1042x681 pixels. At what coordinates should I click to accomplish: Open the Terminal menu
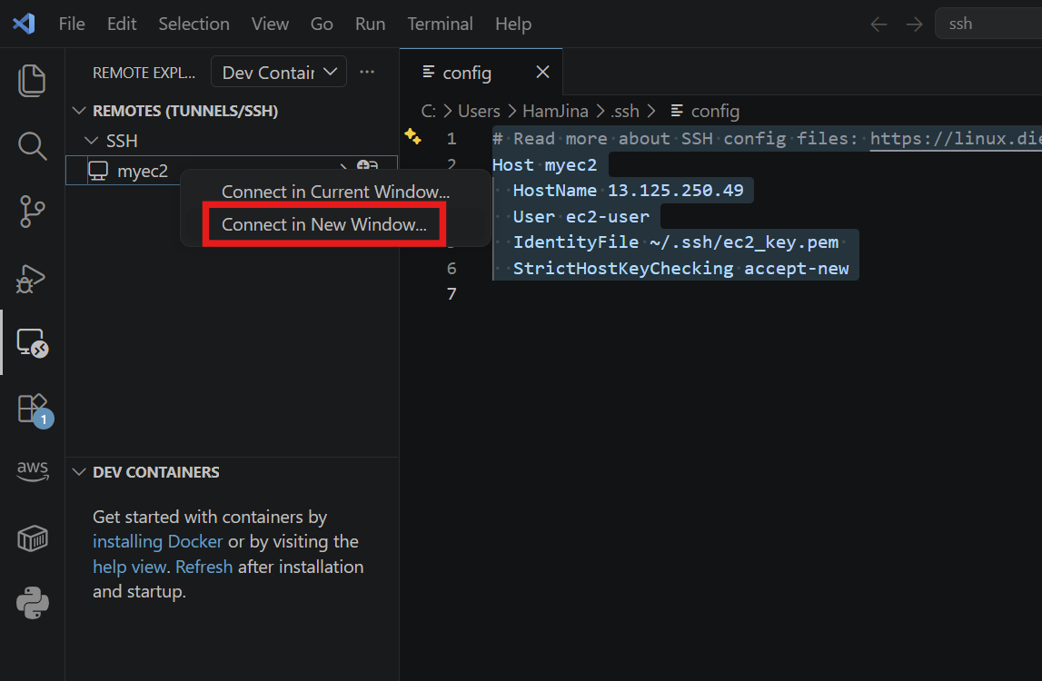click(440, 24)
